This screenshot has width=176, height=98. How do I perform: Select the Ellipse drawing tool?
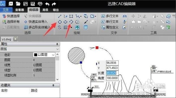click(x=65, y=22)
